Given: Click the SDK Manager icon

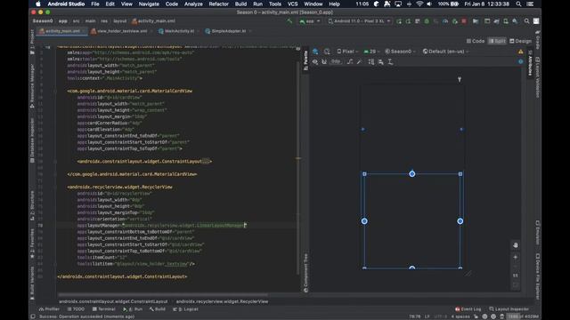Looking at the screenshot, I should pos(515,21).
